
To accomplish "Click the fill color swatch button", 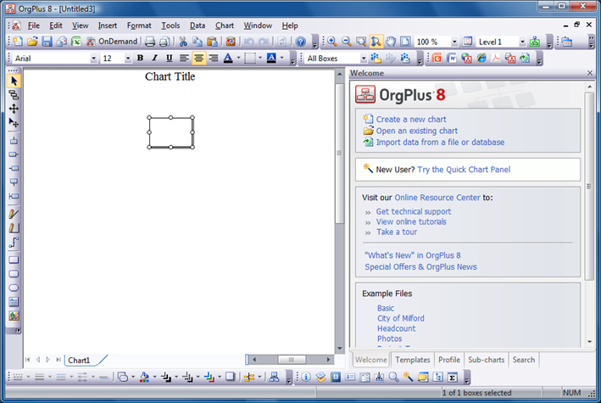I will (271, 59).
